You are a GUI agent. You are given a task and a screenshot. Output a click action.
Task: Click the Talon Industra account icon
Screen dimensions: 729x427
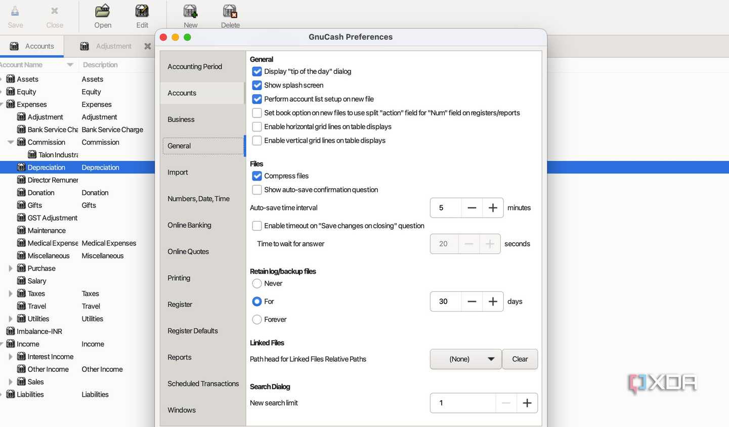[32, 154]
